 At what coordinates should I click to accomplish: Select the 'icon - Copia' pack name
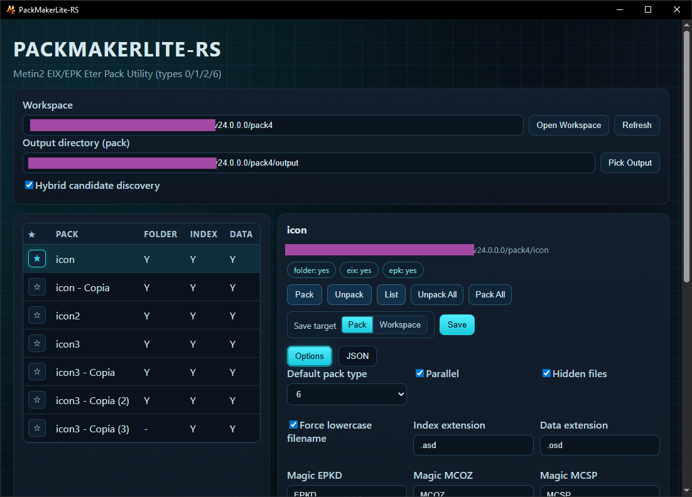click(x=82, y=287)
